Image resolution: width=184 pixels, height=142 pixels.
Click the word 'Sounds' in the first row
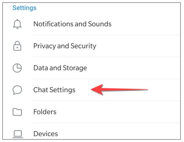[100, 24]
